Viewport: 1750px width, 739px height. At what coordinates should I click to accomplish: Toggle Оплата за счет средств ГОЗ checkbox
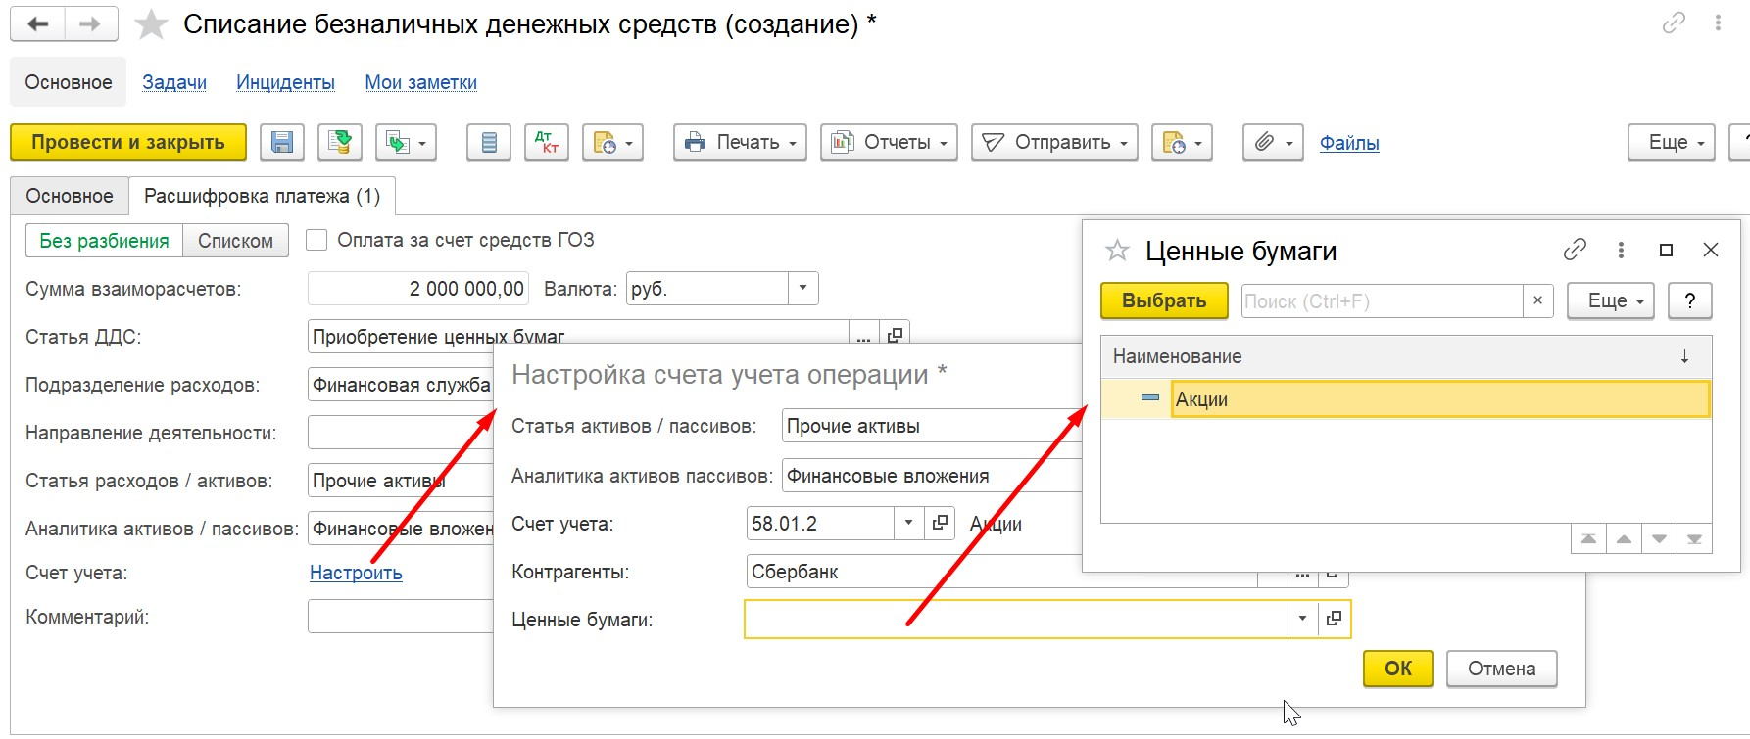point(316,240)
